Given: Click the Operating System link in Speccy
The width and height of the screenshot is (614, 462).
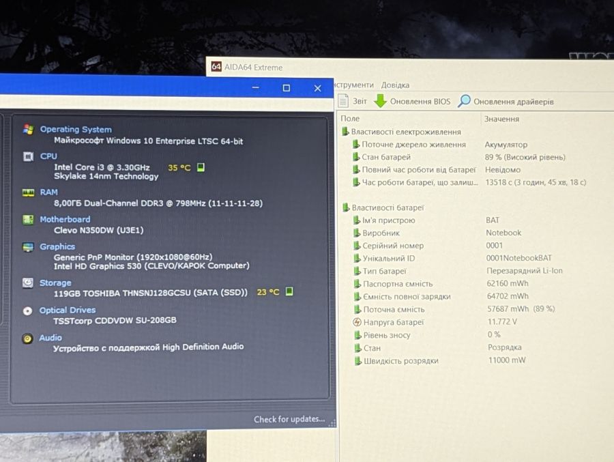Looking at the screenshot, I should 76,129.
